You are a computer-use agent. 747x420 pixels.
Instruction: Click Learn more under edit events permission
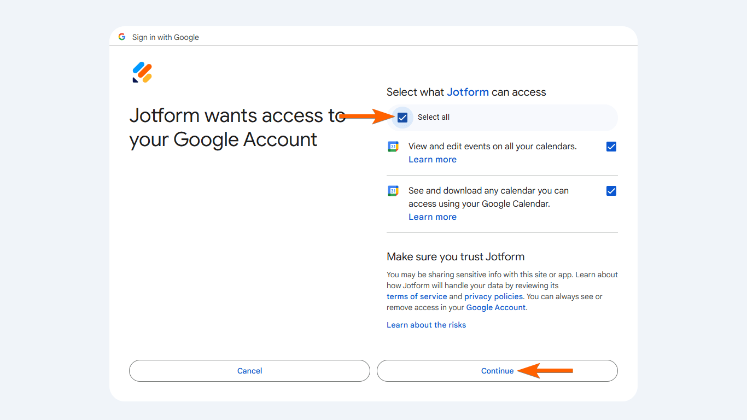coord(432,159)
